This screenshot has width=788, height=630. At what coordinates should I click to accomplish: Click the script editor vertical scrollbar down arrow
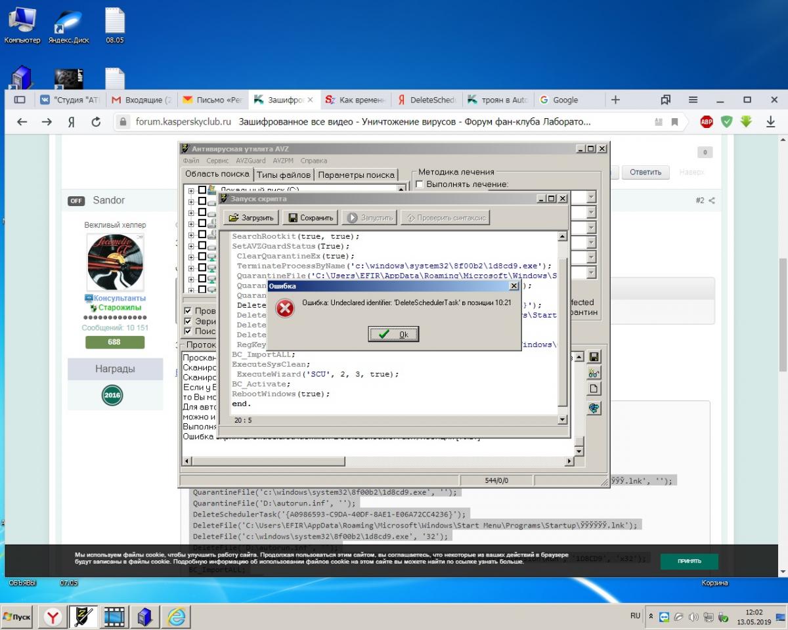pos(562,420)
